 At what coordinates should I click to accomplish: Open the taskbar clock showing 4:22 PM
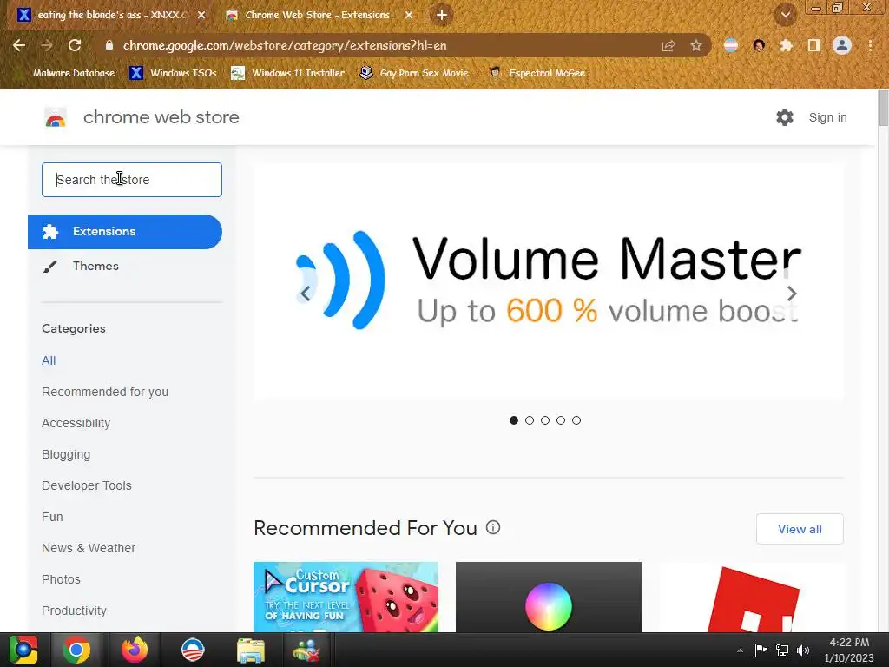coord(849,650)
